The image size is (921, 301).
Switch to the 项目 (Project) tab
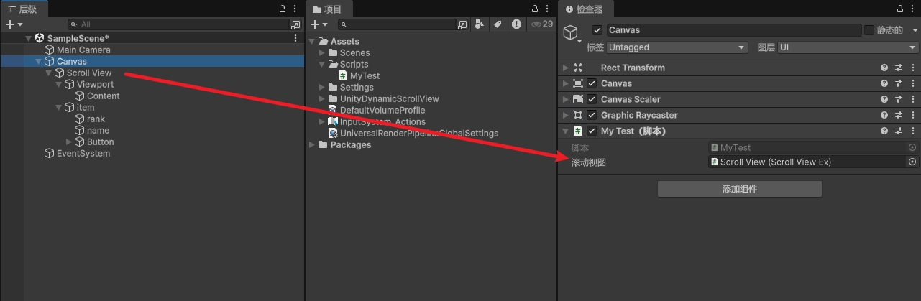coord(329,9)
